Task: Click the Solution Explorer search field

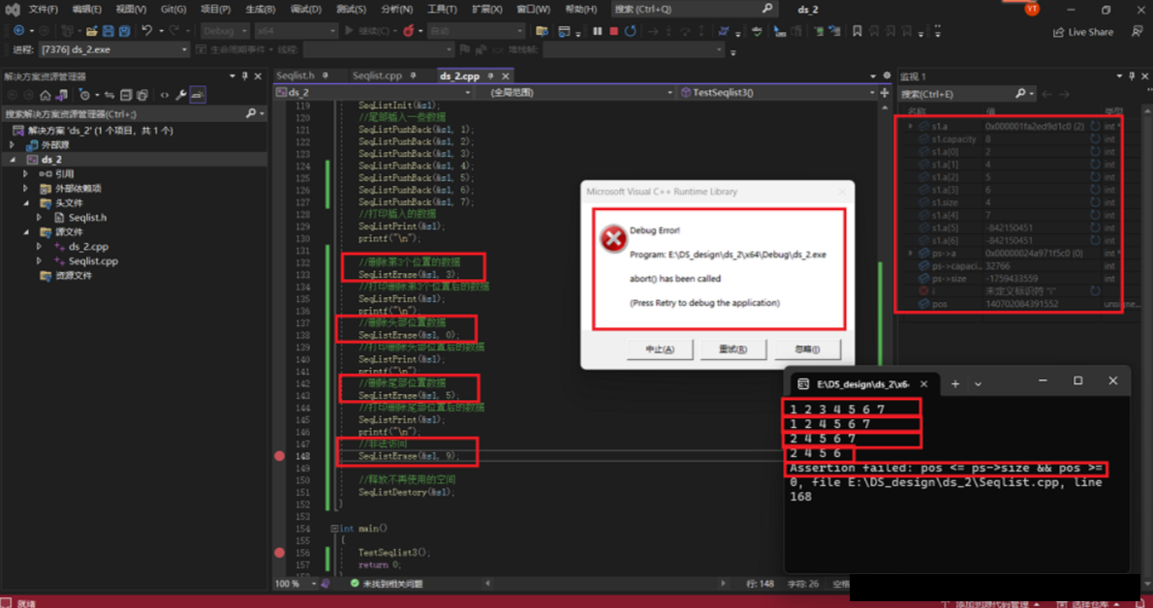Action: click(x=133, y=114)
